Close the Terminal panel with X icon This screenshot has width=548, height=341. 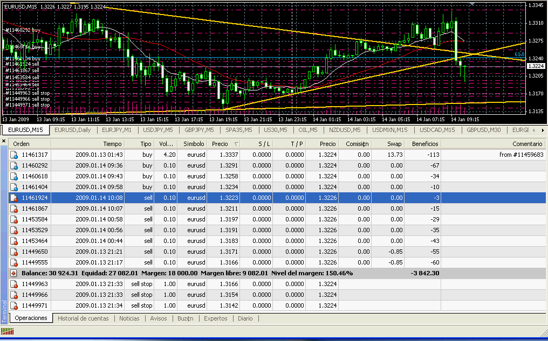pos(4,141)
